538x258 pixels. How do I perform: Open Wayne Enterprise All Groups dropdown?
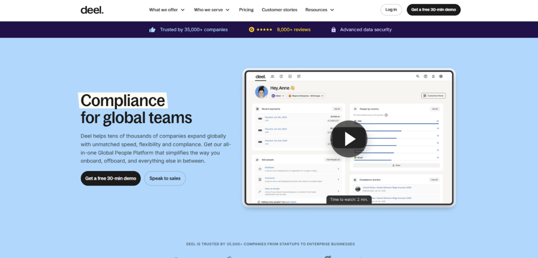306,96
